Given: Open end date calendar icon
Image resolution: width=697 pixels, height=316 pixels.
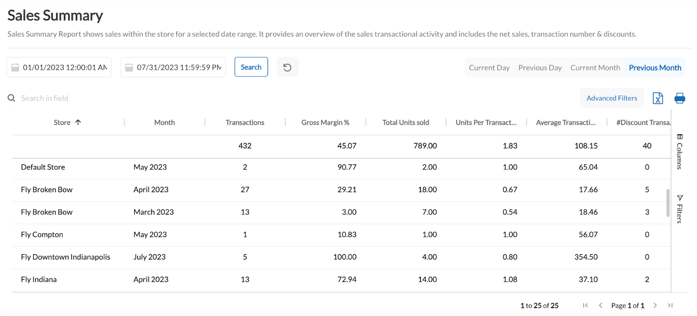Looking at the screenshot, I should [x=129, y=67].
